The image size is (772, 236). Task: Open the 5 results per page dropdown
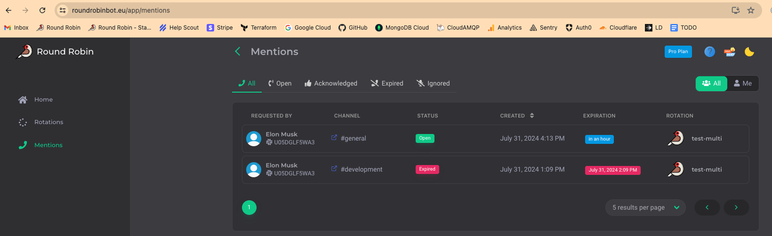(645, 208)
